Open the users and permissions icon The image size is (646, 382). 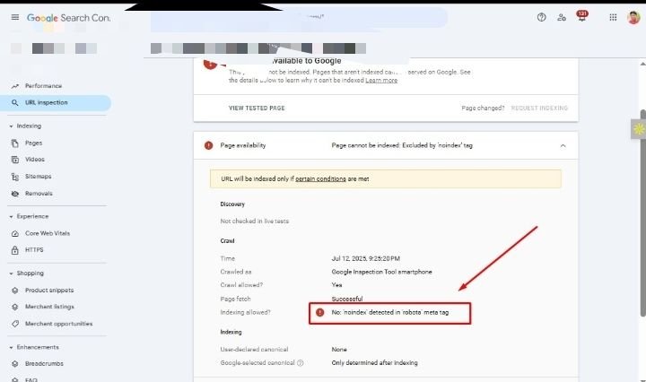562,17
